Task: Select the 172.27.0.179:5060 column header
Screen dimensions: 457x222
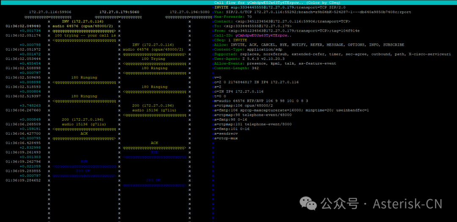Action: point(119,12)
